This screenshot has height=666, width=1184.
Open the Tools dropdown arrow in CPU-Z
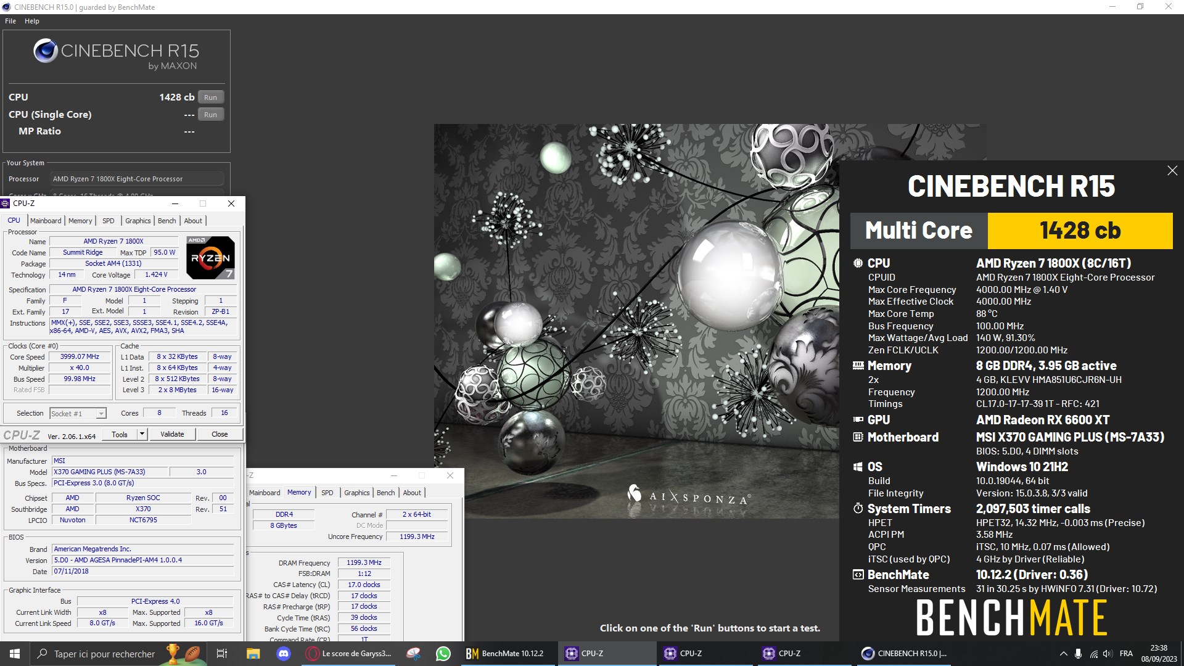142,434
